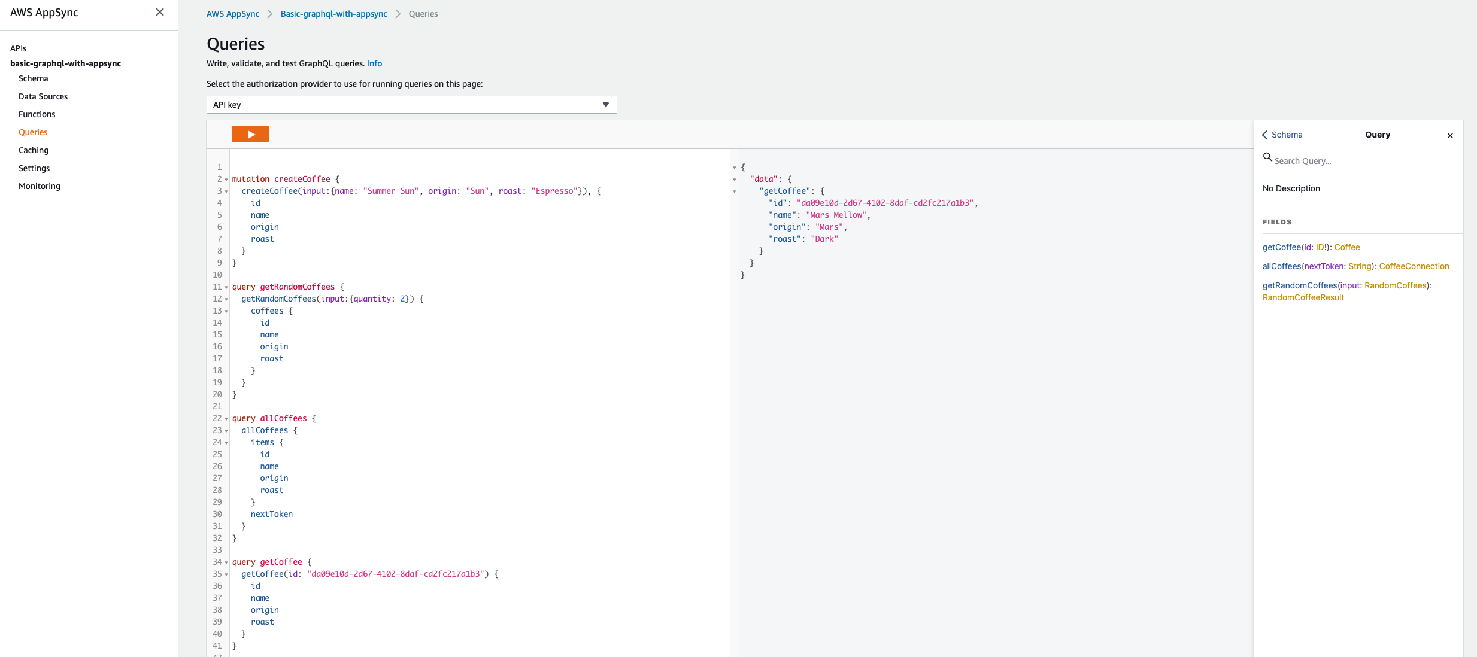This screenshot has width=1477, height=657.
Task: Close the AWS AppSync side navigation
Action: pos(159,12)
